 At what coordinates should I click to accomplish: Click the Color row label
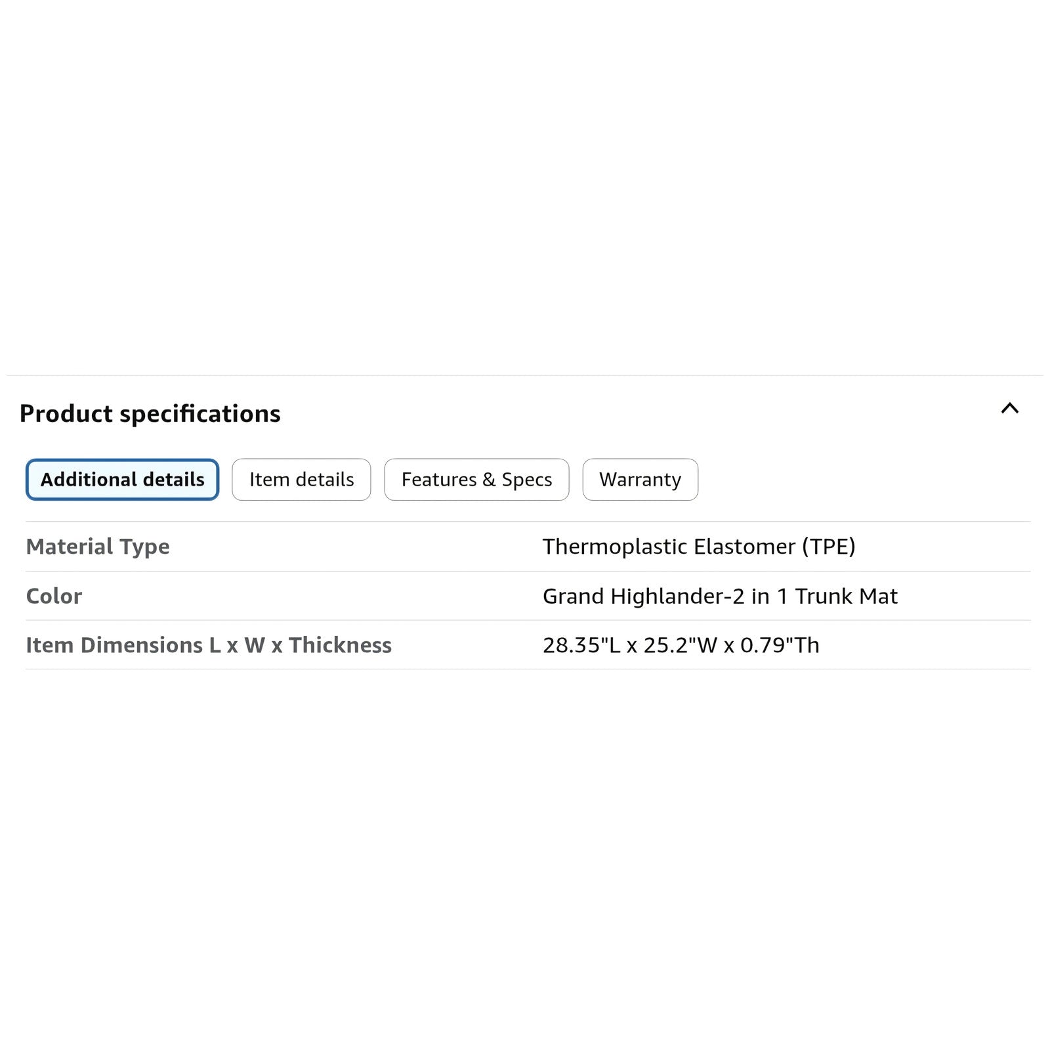(x=54, y=596)
